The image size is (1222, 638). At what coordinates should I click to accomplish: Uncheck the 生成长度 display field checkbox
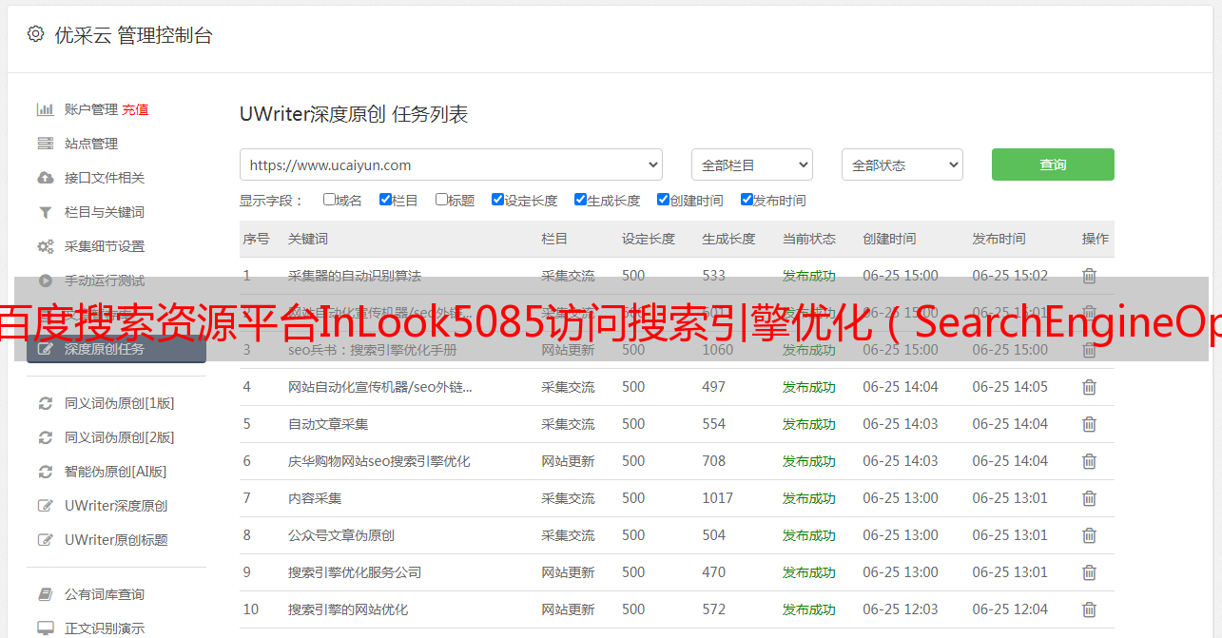pyautogui.click(x=580, y=200)
